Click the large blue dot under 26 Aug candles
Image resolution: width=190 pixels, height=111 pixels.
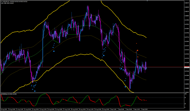[54, 52]
